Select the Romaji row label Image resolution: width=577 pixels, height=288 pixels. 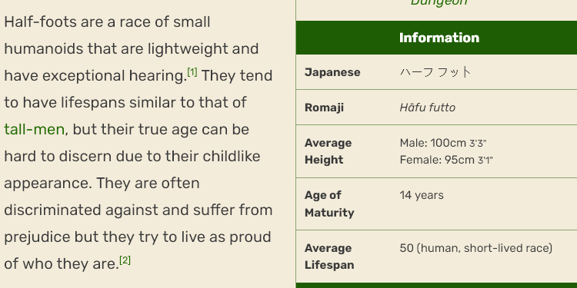point(324,108)
